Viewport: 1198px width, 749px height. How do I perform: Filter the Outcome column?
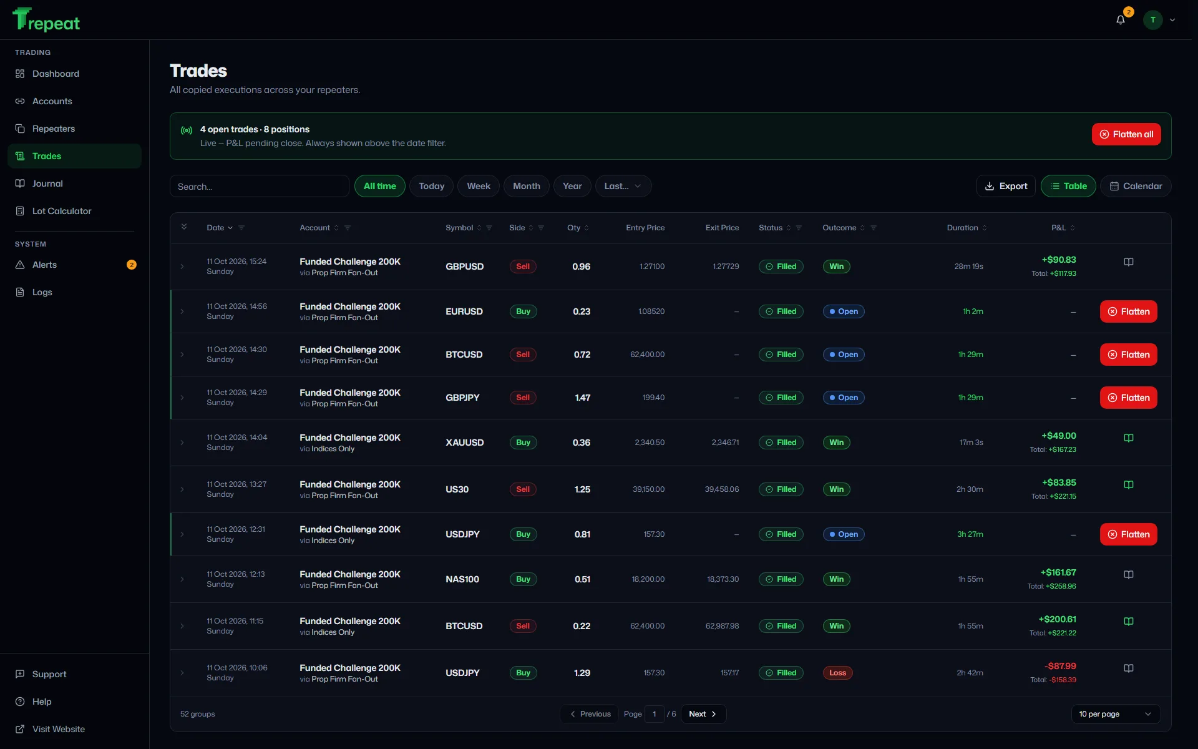(874, 228)
